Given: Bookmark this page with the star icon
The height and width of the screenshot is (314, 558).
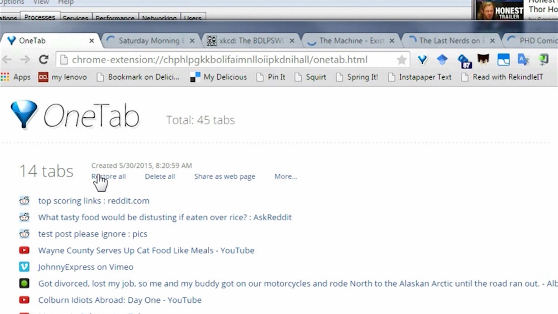Looking at the screenshot, I should click(x=401, y=60).
